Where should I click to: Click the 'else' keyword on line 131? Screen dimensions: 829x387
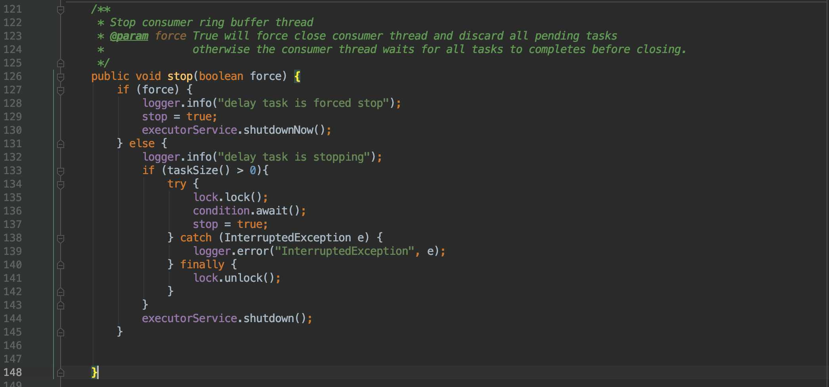click(142, 144)
